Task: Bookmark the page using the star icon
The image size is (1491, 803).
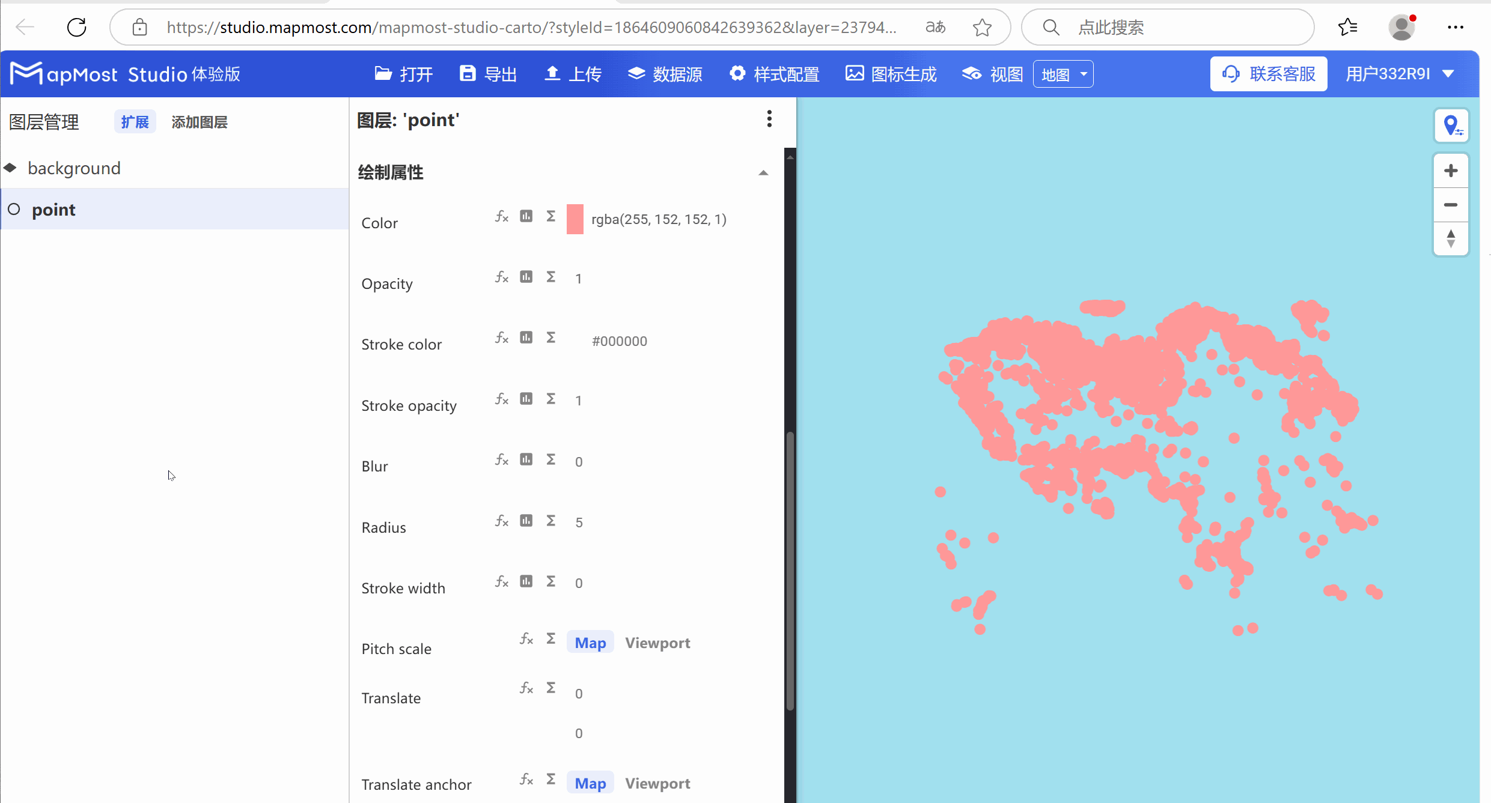Action: click(x=982, y=27)
